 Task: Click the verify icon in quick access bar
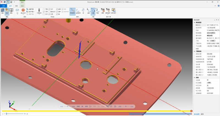[x=8, y=2]
